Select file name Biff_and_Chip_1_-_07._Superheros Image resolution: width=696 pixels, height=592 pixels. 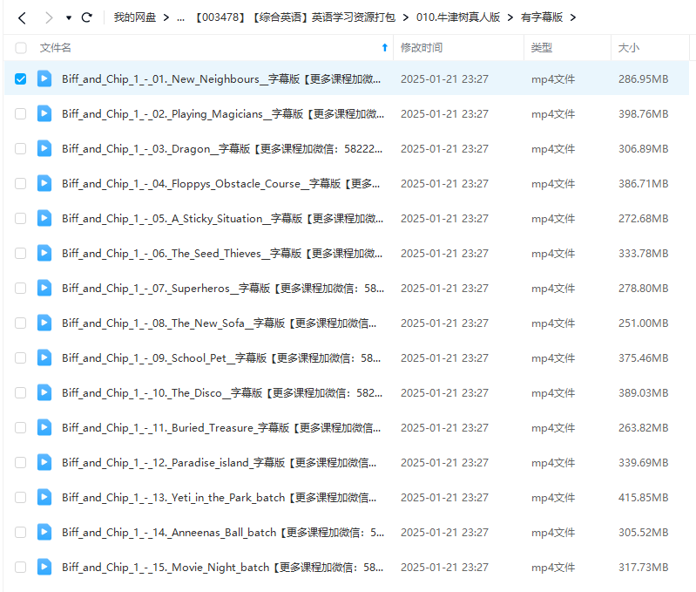click(x=223, y=289)
